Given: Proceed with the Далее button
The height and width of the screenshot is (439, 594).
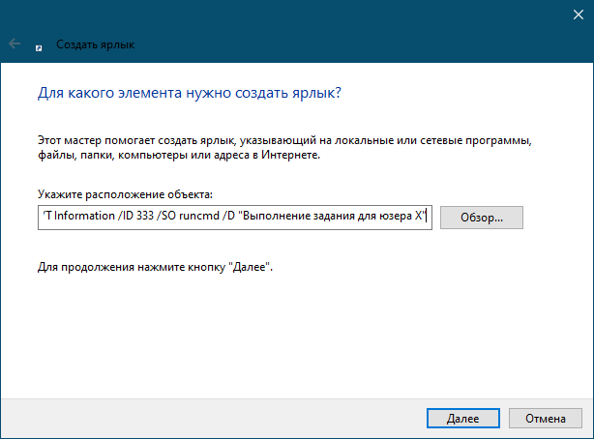Looking at the screenshot, I should point(463,418).
